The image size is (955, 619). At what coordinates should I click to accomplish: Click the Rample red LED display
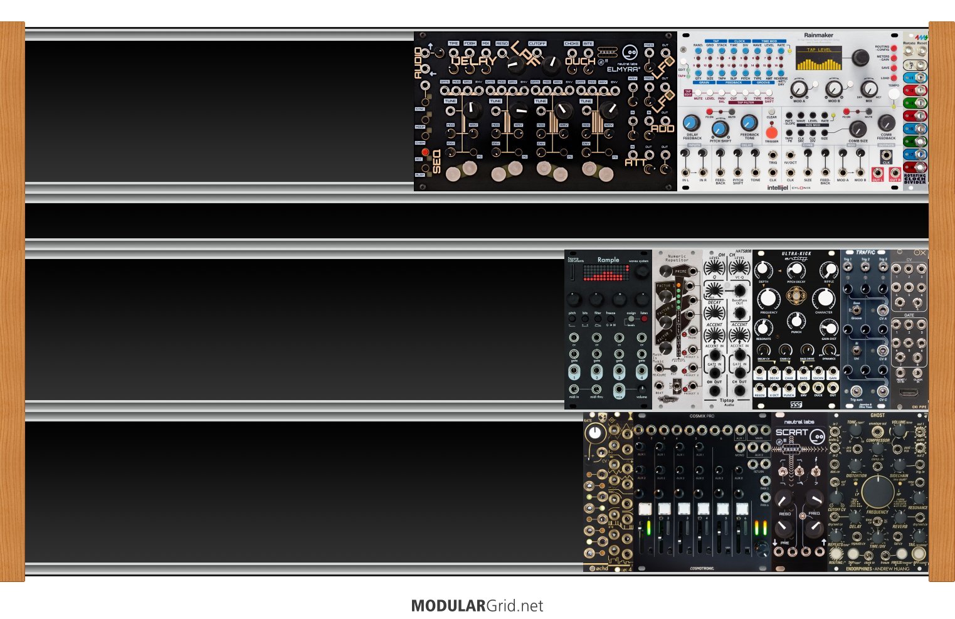coord(605,272)
